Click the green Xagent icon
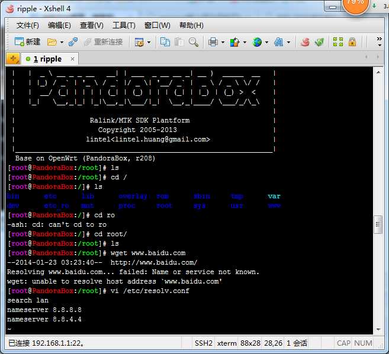 [x=319, y=42]
